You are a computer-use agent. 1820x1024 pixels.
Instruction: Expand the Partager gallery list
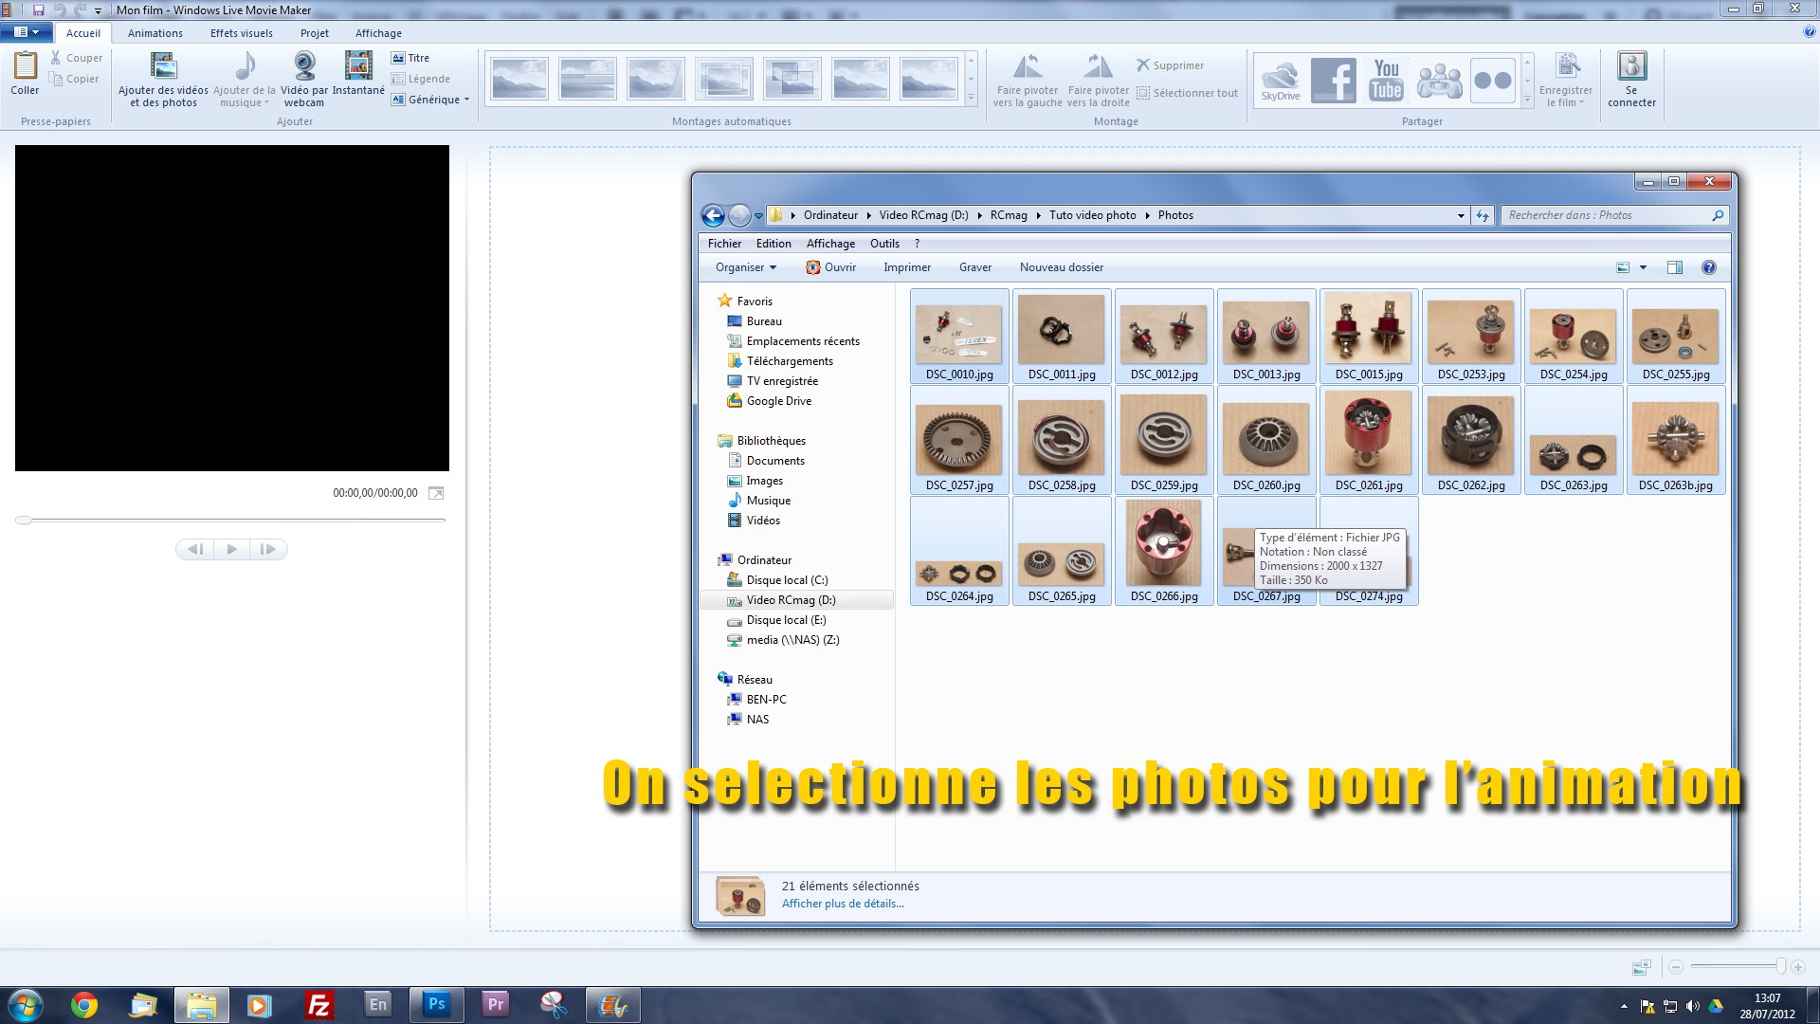[1527, 98]
